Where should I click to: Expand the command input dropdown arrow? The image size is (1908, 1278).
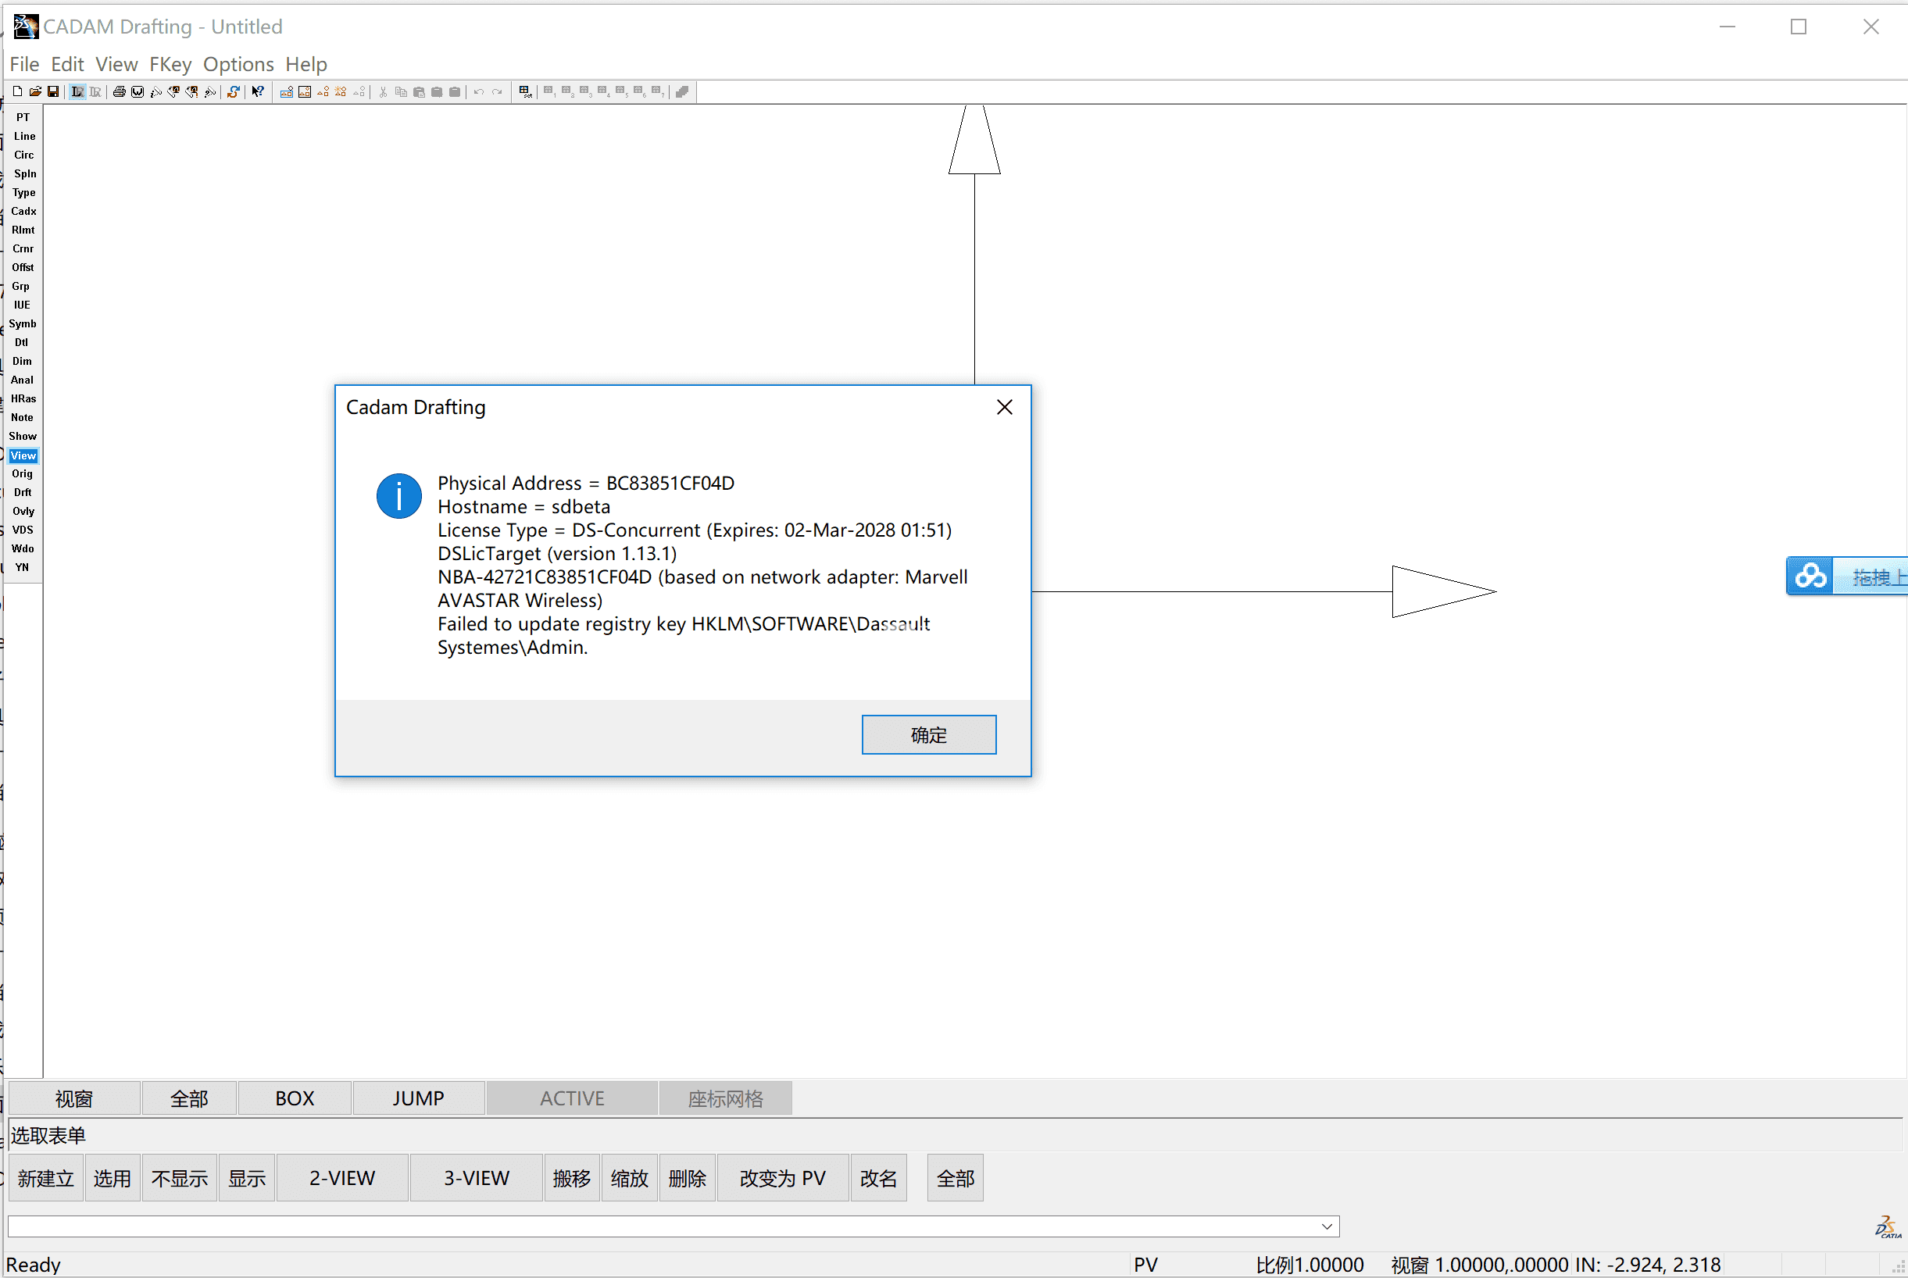(x=1327, y=1226)
